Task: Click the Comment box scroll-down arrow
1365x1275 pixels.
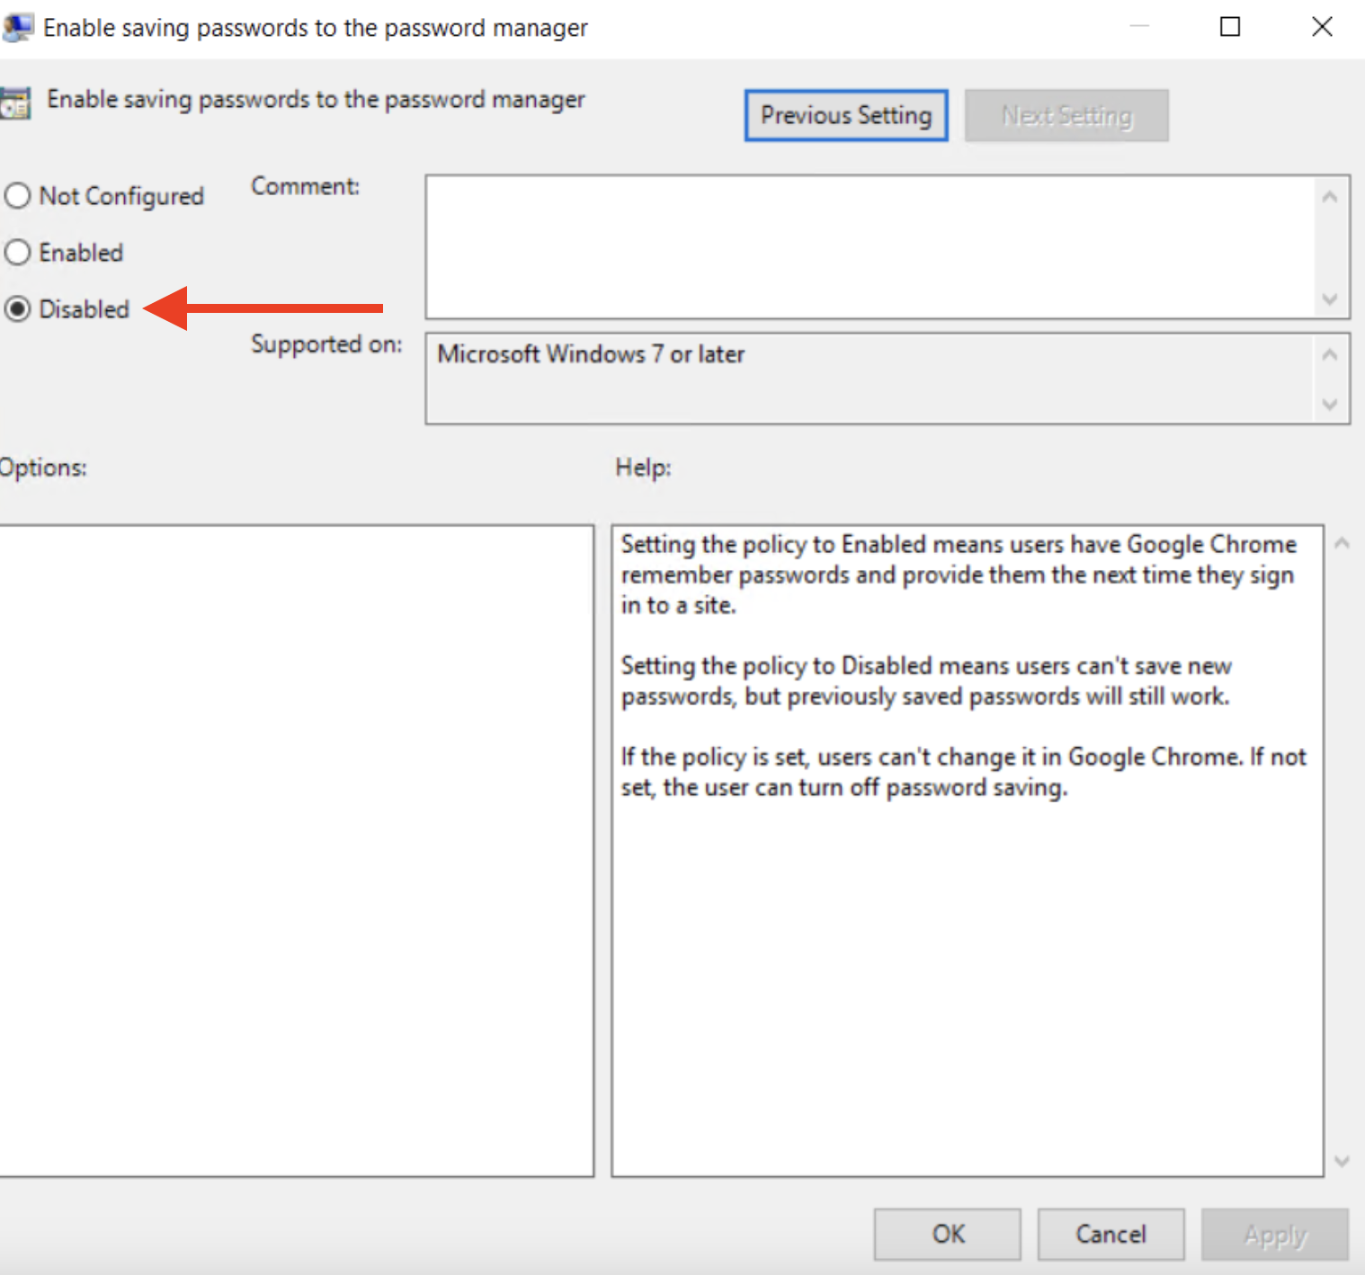Action: (x=1330, y=299)
